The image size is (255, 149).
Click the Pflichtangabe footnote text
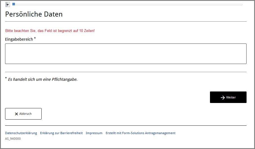coord(42,79)
